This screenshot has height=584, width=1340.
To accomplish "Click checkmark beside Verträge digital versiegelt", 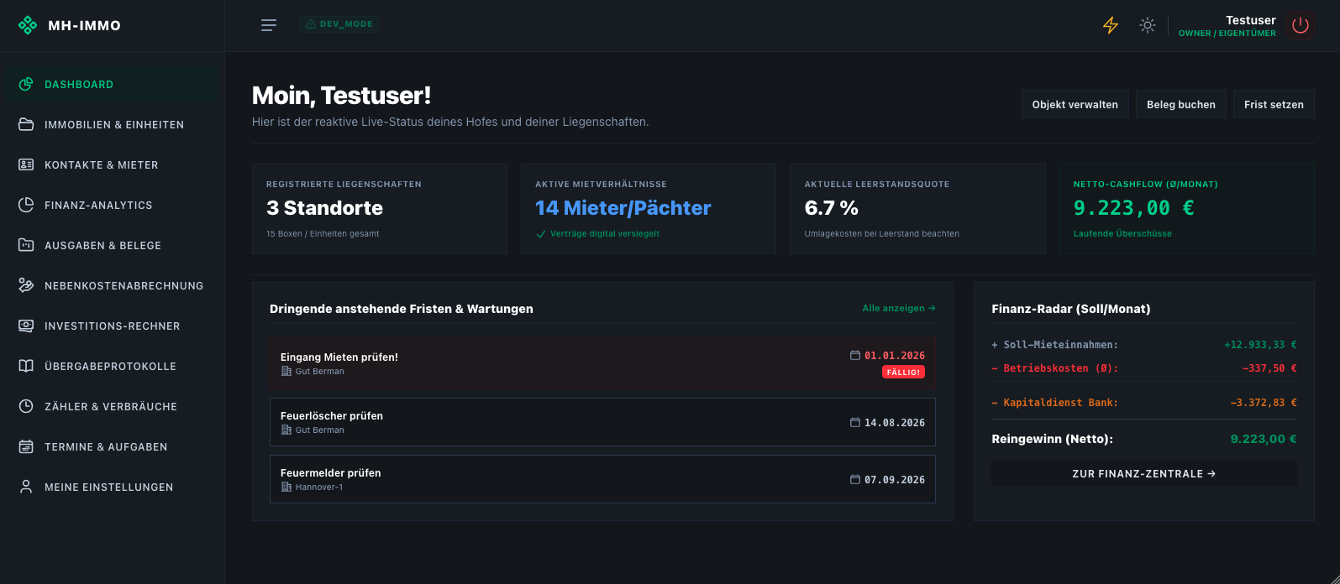I will pyautogui.click(x=541, y=234).
